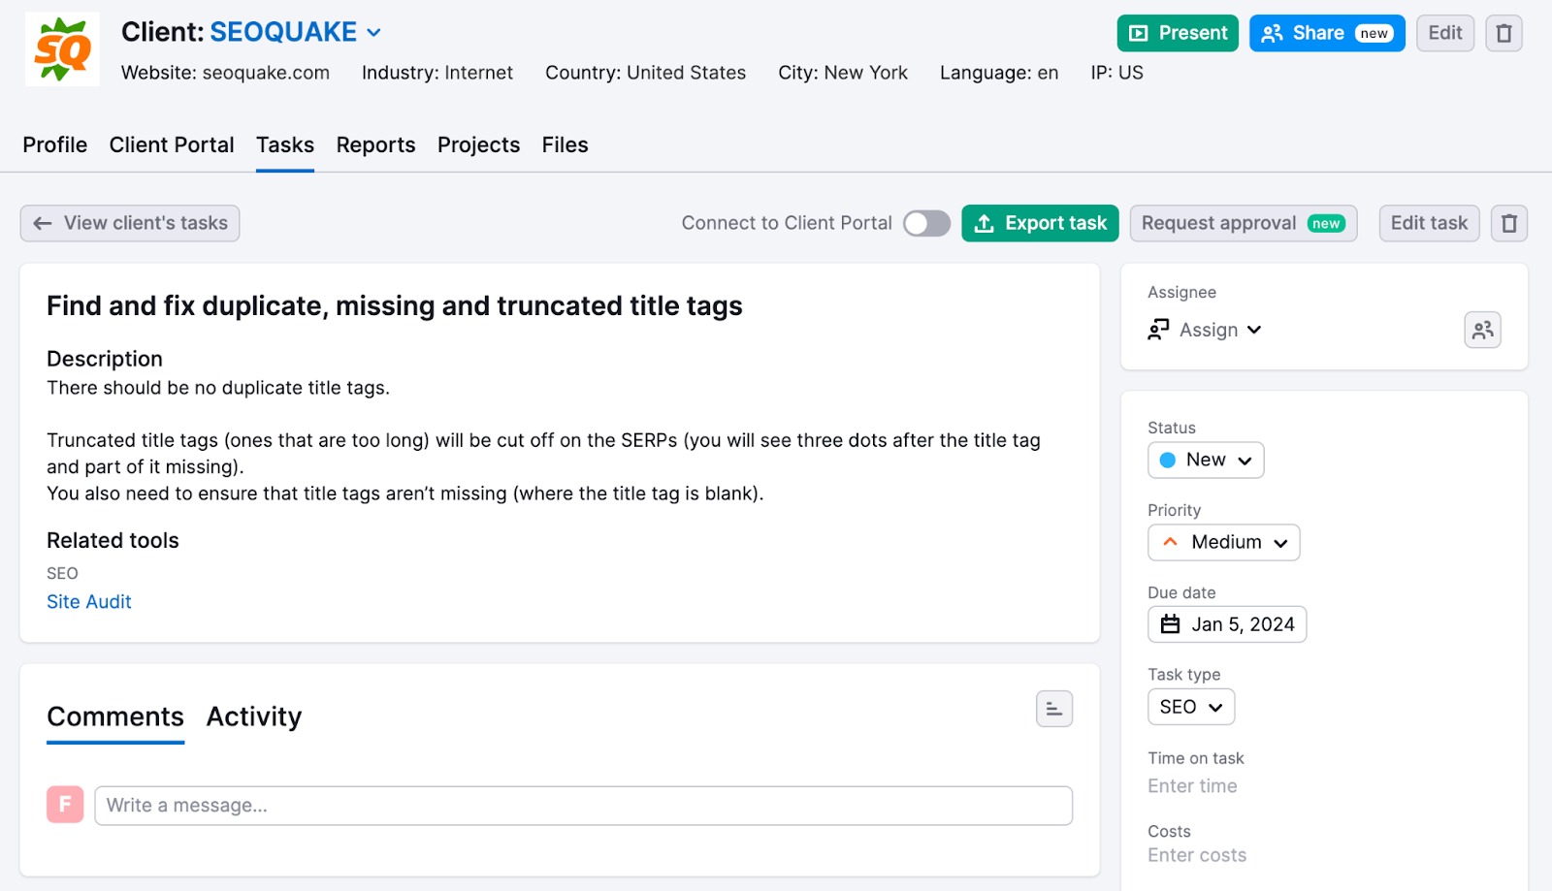Switch to the Profile tab
1552x891 pixels.
(x=55, y=144)
